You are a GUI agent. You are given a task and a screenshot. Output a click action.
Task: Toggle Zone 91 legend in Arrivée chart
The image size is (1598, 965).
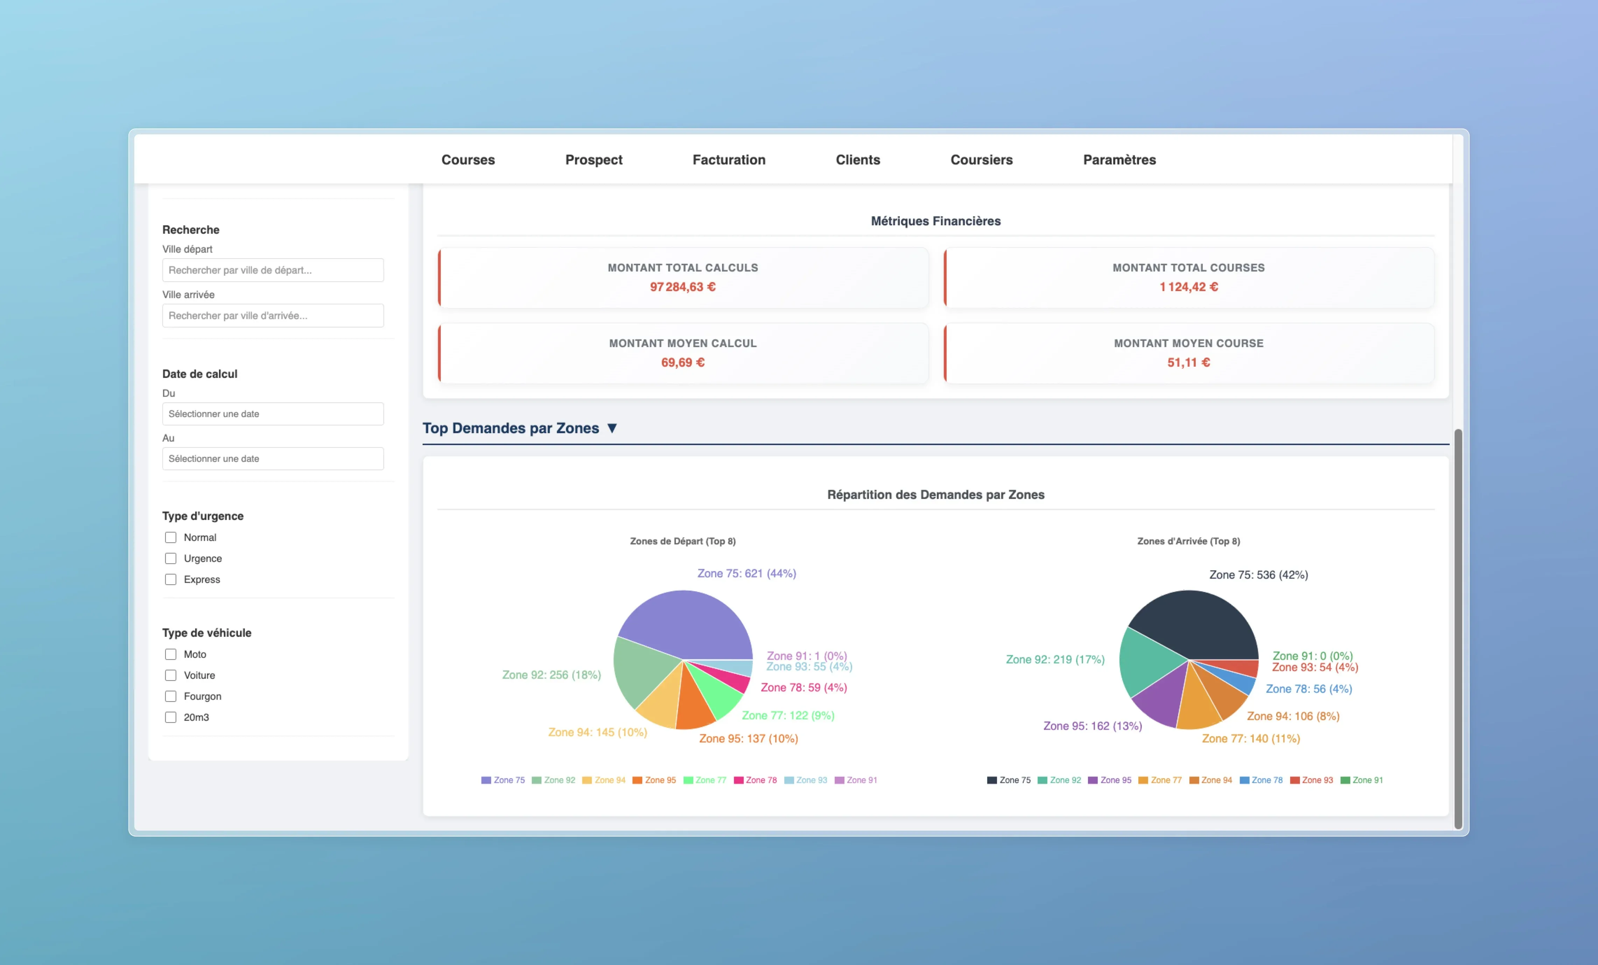tap(1361, 780)
